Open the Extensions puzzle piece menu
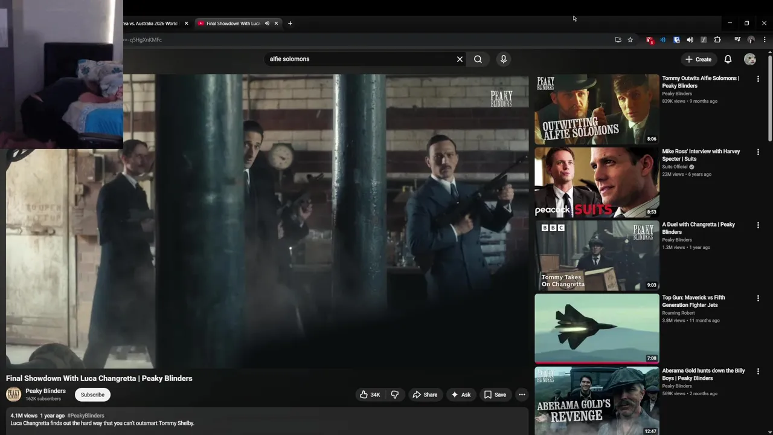Screen dimensions: 773x435 (x=717, y=40)
